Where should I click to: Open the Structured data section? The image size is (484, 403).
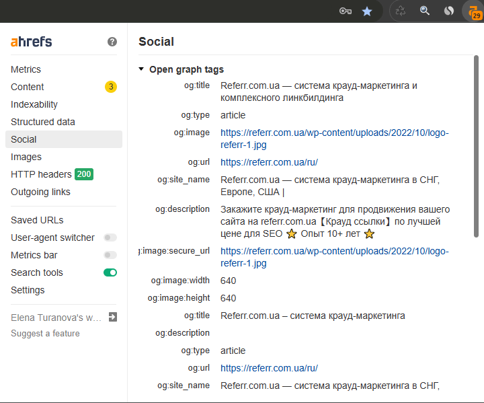tap(43, 122)
